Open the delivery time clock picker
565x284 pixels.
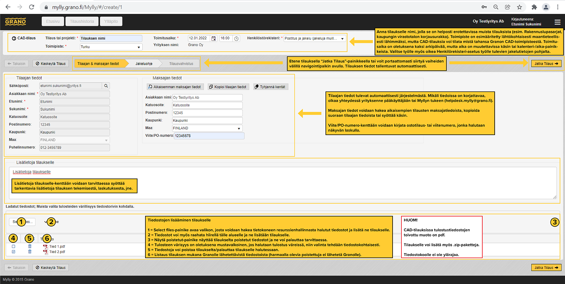(x=236, y=39)
